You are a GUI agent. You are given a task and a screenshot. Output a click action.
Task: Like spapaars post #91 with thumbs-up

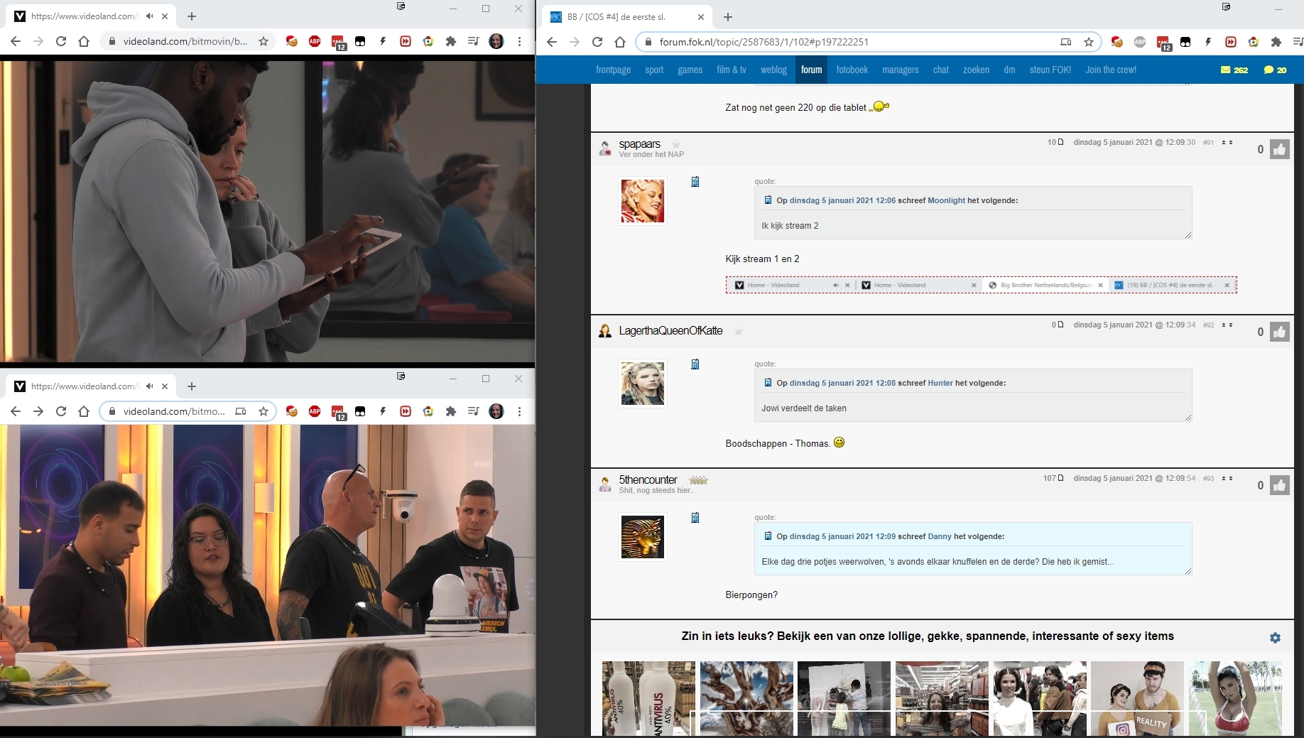[1280, 149]
